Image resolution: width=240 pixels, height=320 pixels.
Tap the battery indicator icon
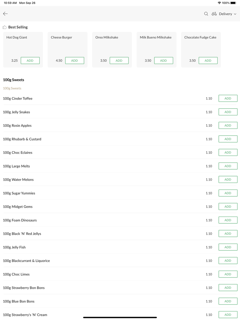pos(233,3)
